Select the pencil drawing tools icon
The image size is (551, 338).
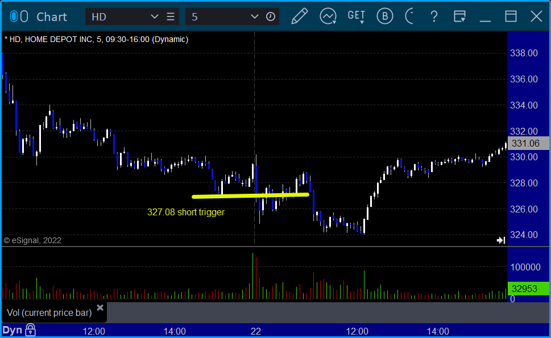coord(300,16)
